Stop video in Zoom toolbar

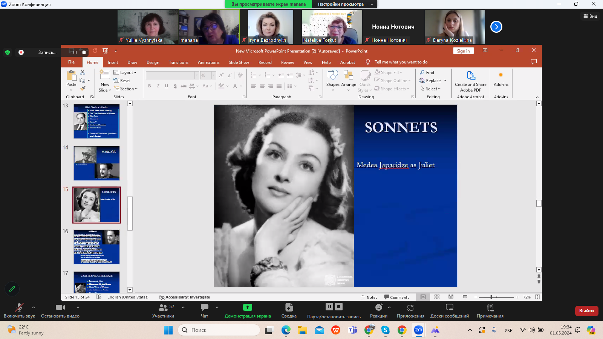(x=60, y=310)
